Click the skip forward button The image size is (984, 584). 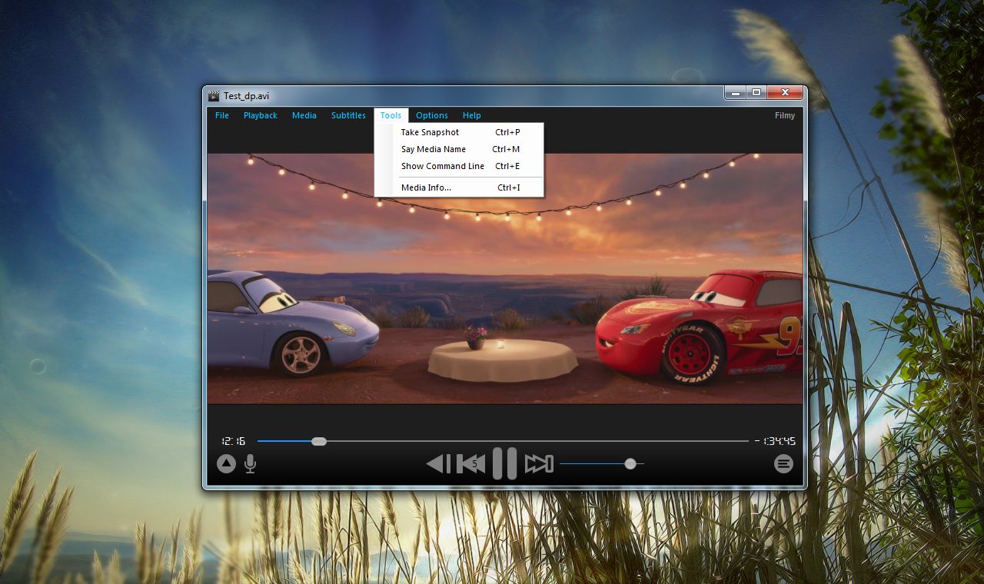(x=539, y=463)
